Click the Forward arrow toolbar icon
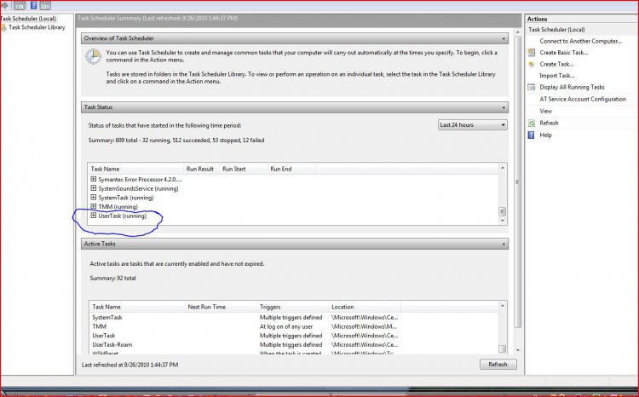Image resolution: width=639 pixels, height=397 pixels. click(4, 5)
